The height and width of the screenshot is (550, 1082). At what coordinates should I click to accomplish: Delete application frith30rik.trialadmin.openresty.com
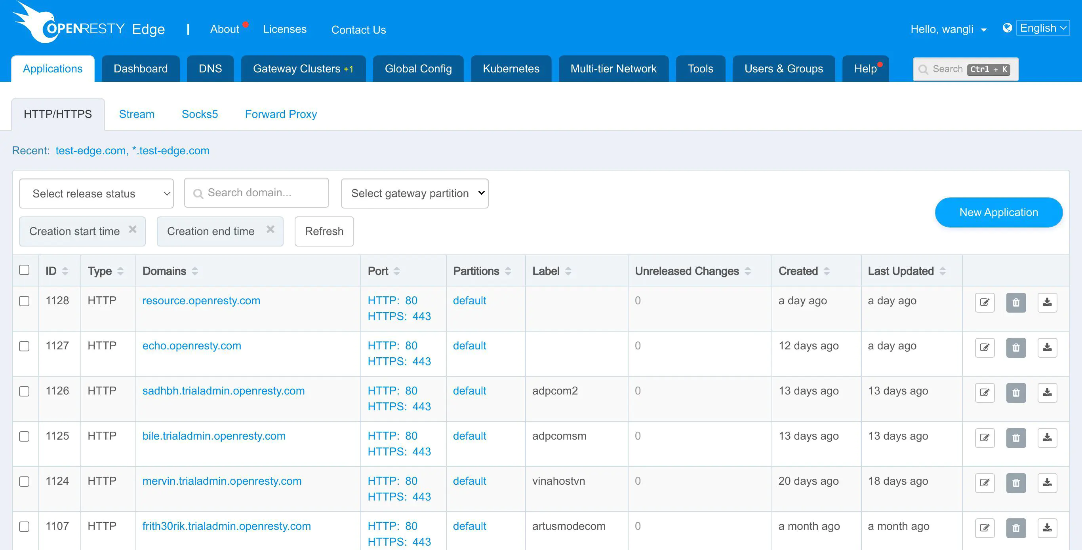(x=1015, y=528)
